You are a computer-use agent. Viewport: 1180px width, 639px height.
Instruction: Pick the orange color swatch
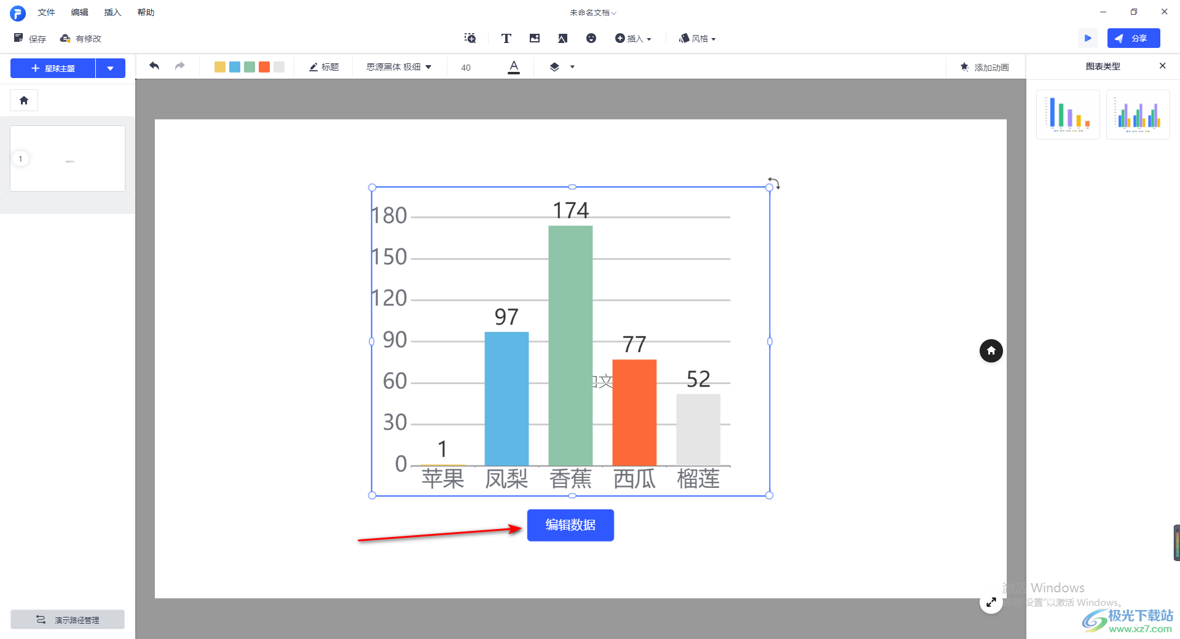point(264,67)
